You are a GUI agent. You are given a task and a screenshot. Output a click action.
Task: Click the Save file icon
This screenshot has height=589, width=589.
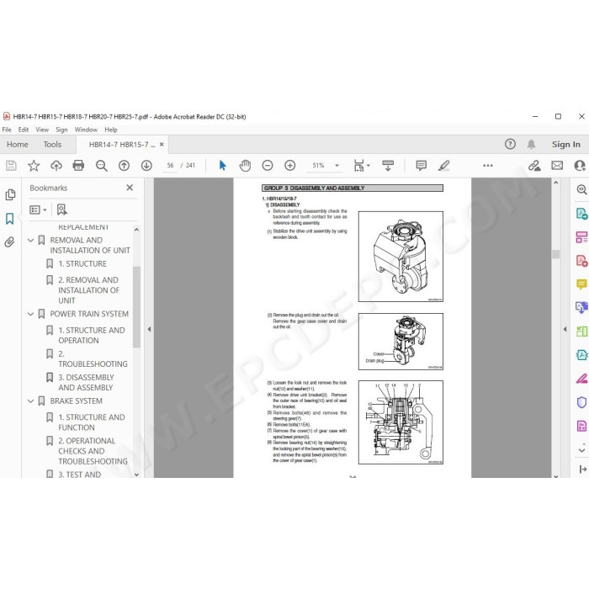(x=11, y=165)
